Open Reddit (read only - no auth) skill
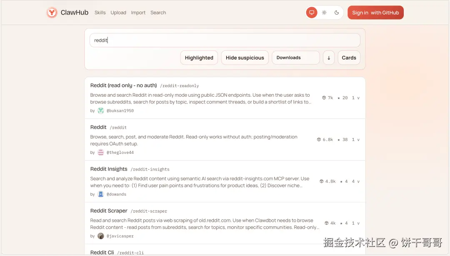The width and height of the screenshot is (450, 256). point(123,85)
